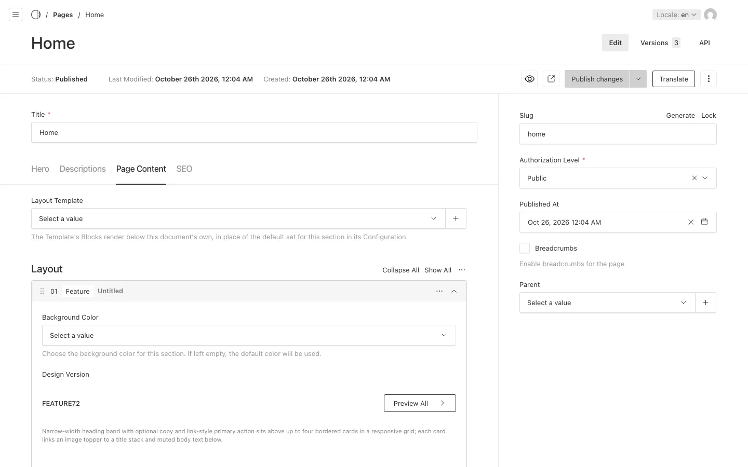
Task: Open the API tab
Action: point(704,43)
